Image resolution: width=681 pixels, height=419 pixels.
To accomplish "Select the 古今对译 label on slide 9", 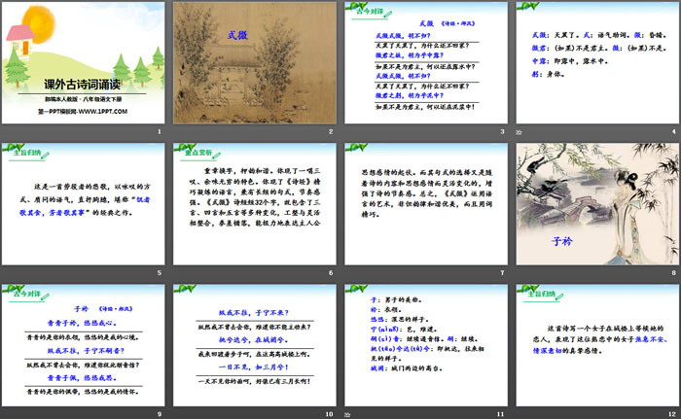I will 24,290.
